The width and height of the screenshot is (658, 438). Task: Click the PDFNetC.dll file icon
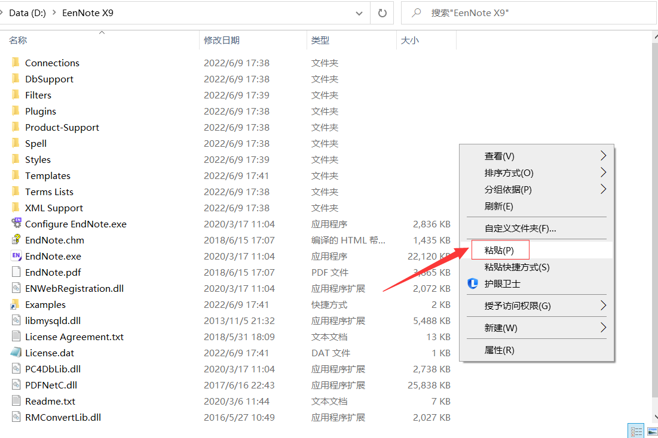click(x=16, y=385)
